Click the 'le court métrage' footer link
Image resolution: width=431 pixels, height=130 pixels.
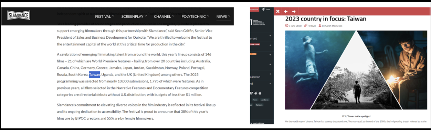257,123
